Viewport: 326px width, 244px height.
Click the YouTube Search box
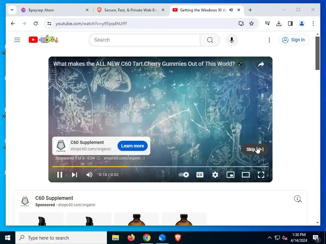(x=145, y=40)
